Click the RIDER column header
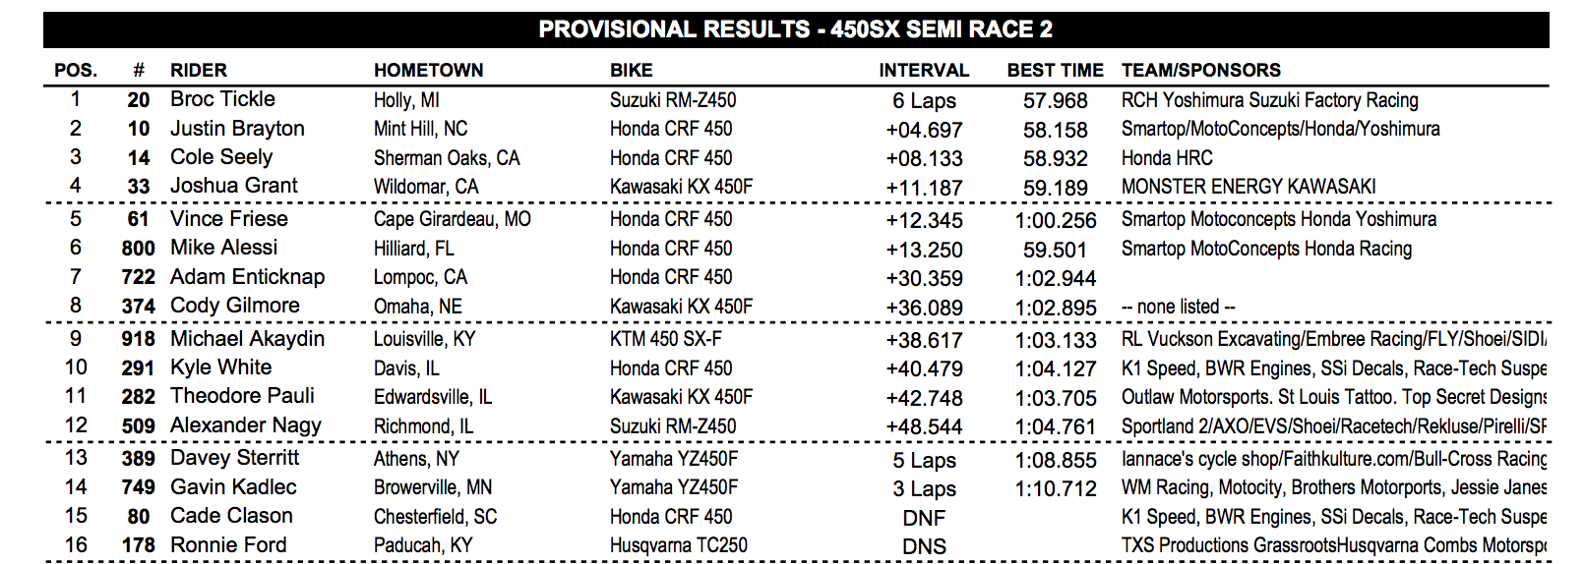 199,70
